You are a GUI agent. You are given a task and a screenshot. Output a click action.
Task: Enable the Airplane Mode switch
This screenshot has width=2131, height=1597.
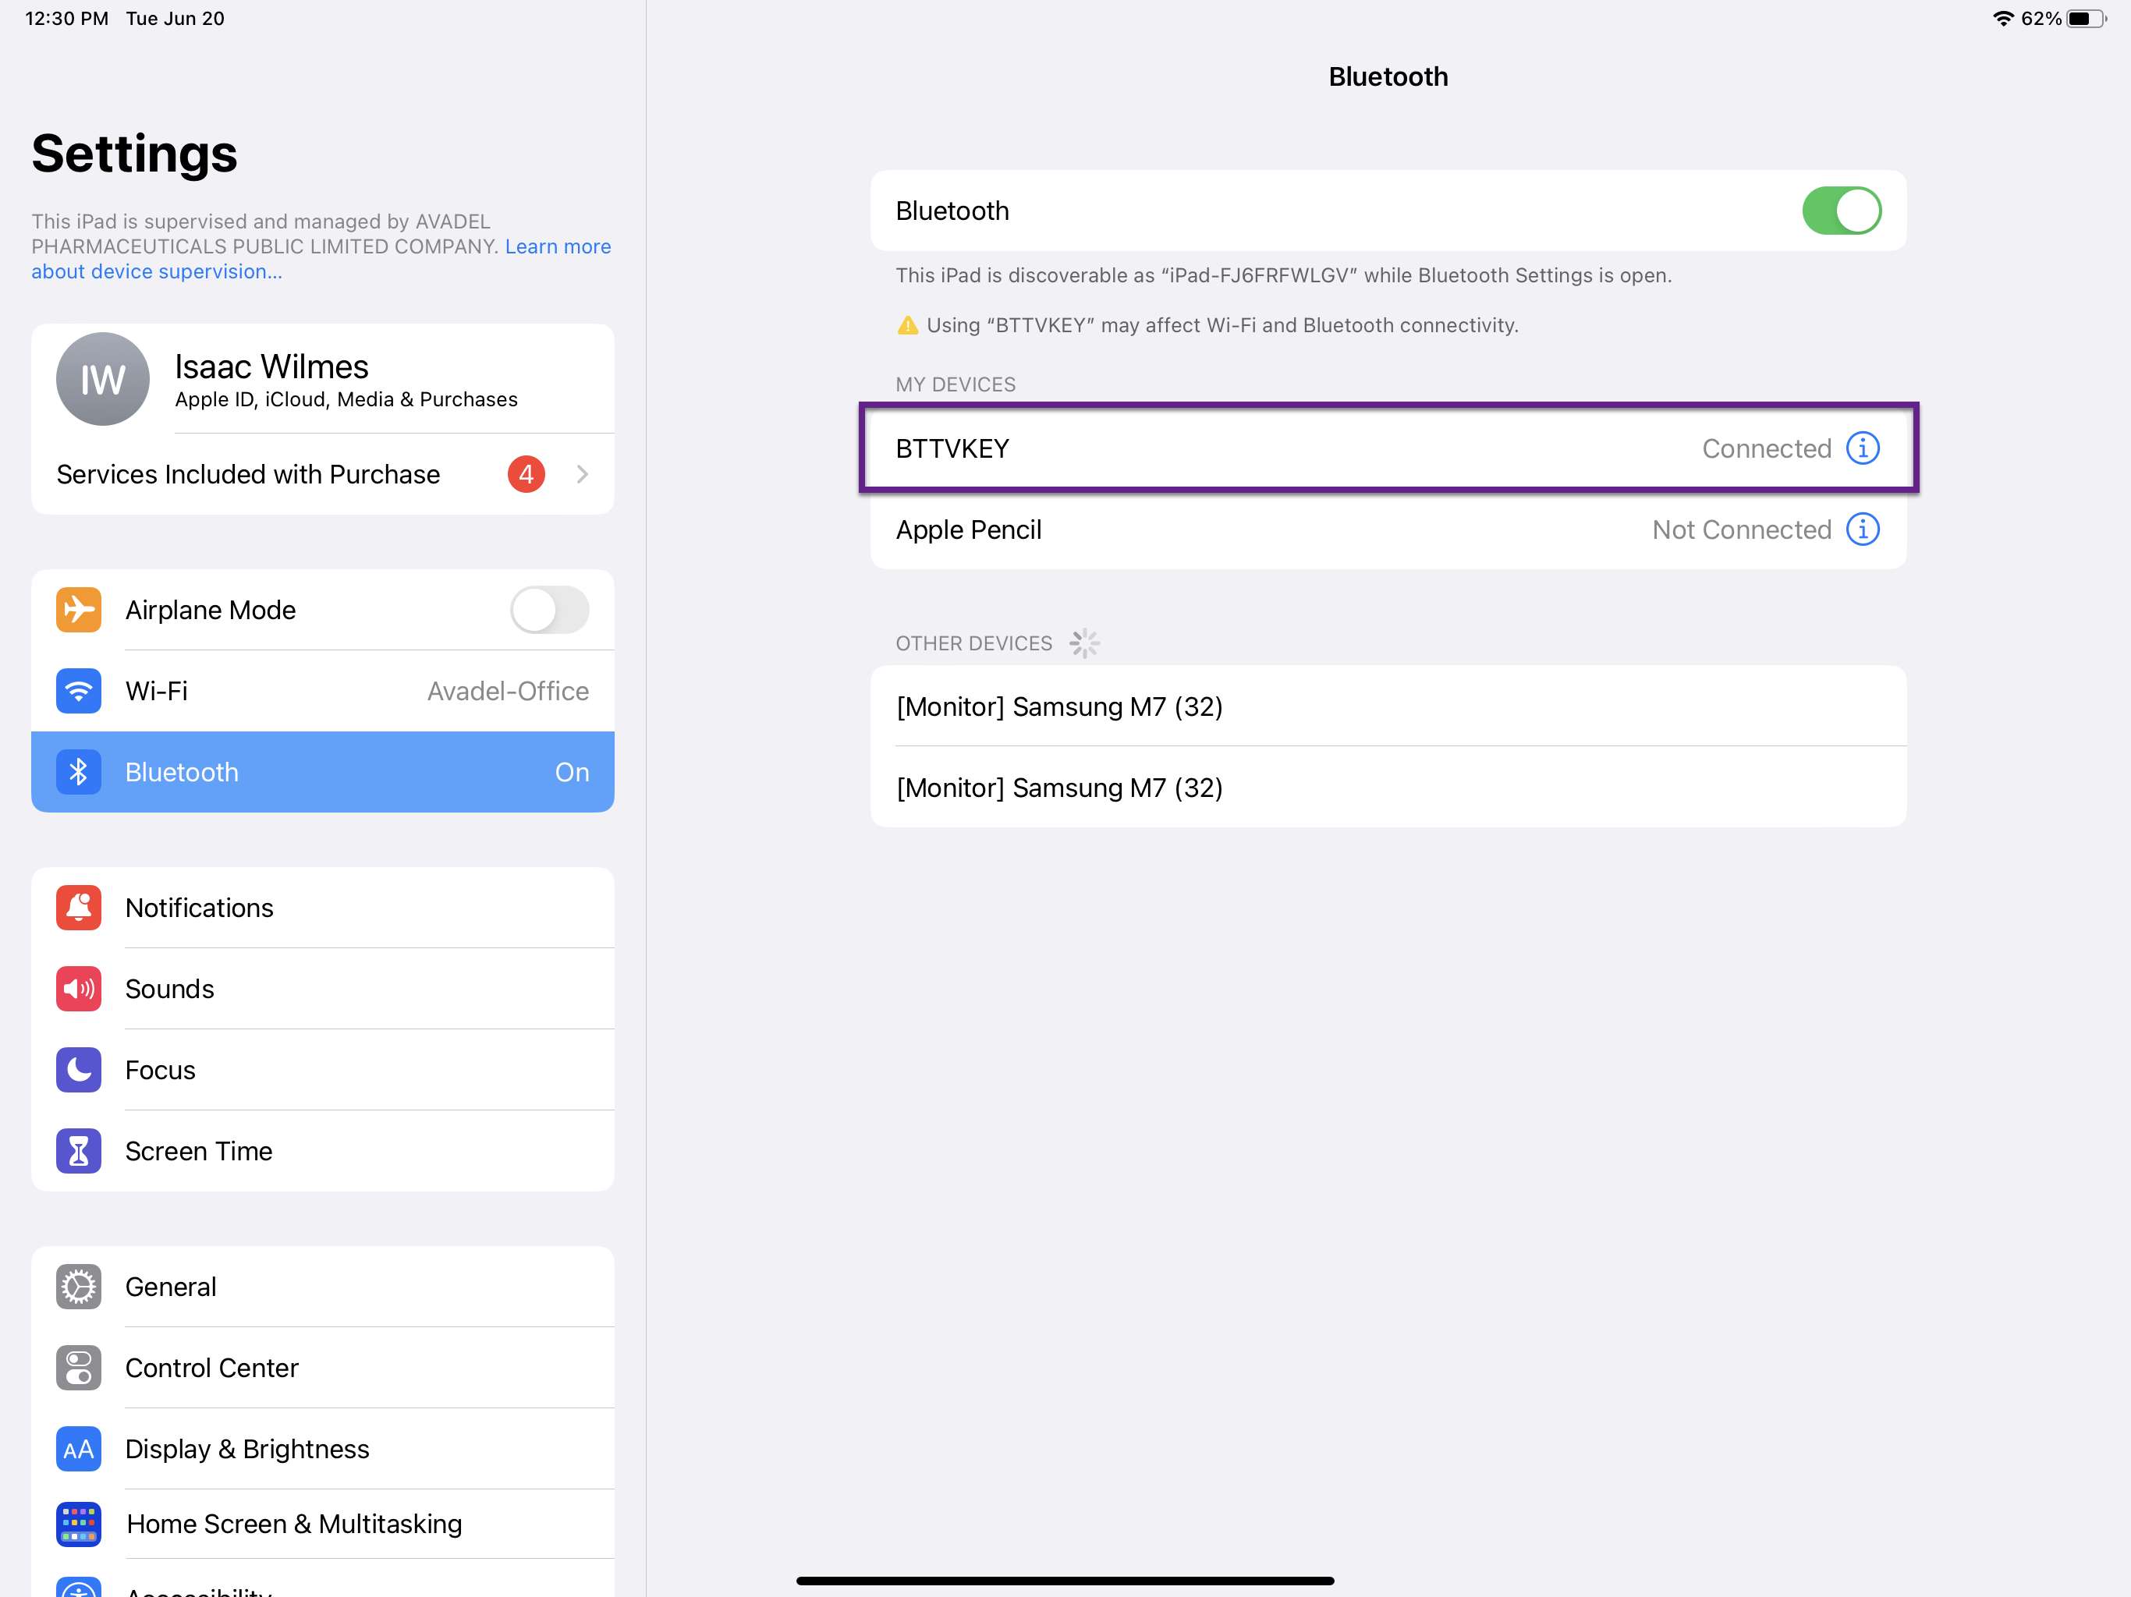click(x=549, y=610)
